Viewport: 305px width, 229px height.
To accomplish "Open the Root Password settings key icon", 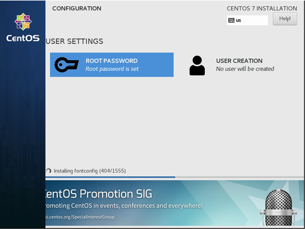I will 67,65.
